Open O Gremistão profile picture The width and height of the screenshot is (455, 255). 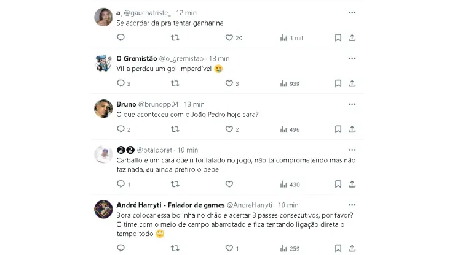point(103,63)
